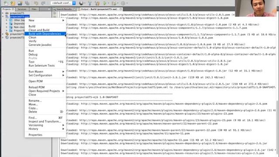Expand the Project Files node

click(x=7, y=31)
